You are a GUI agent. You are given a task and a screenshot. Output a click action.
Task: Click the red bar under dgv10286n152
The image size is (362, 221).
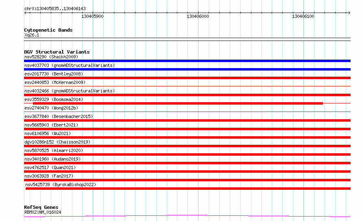(x=187, y=146)
